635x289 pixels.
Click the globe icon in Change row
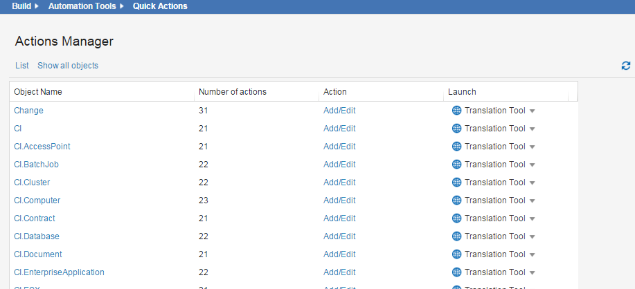click(x=456, y=111)
